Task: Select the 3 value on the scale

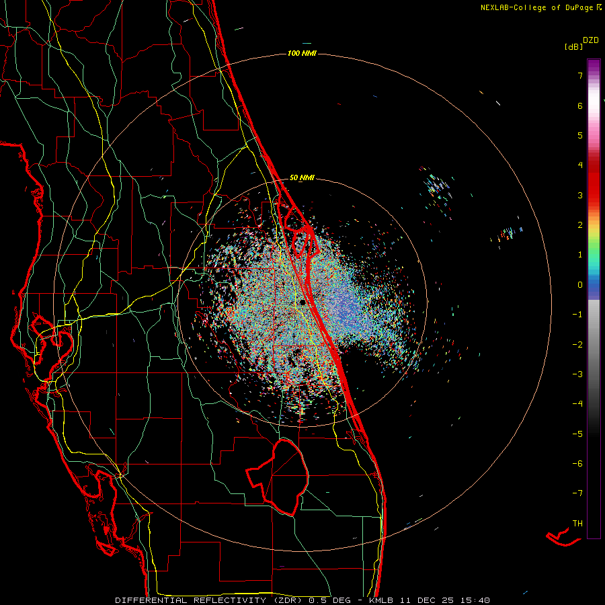Action: (580, 195)
